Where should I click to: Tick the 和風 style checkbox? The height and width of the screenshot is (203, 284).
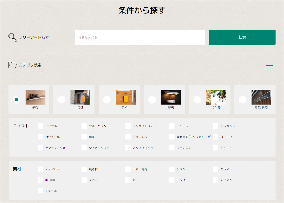[84, 137]
